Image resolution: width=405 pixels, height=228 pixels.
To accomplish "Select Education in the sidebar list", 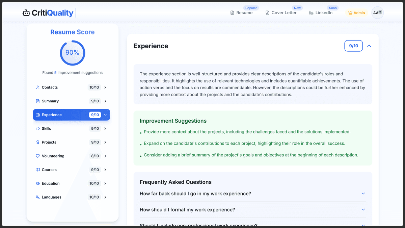I will 72,183.
